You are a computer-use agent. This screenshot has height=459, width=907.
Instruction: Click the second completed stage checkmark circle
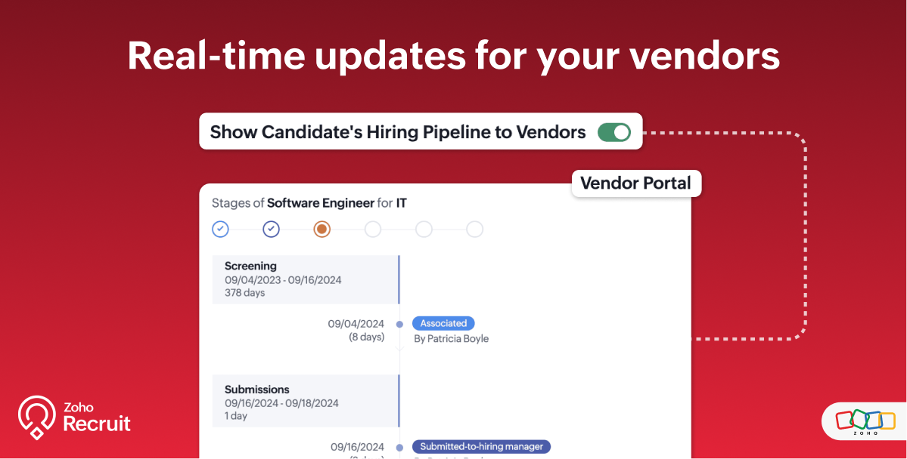[x=271, y=229]
